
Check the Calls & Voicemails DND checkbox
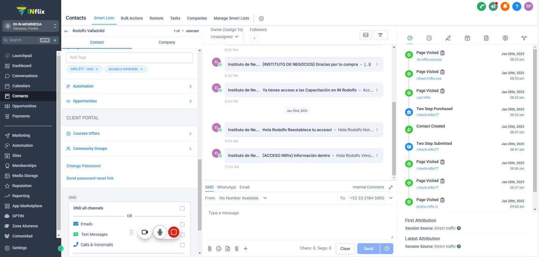(182, 245)
